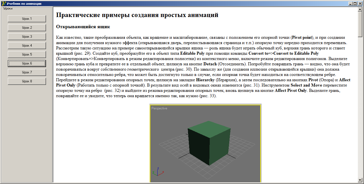Click the XYZ axis gizmo in viewport

tap(158, 172)
